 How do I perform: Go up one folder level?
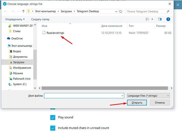(x=23, y=11)
